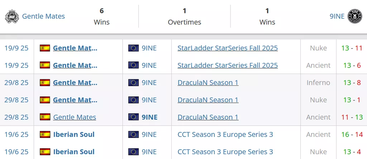
Task: Open DraculaN Season 1 link on Inferno row
Action: [x=208, y=83]
